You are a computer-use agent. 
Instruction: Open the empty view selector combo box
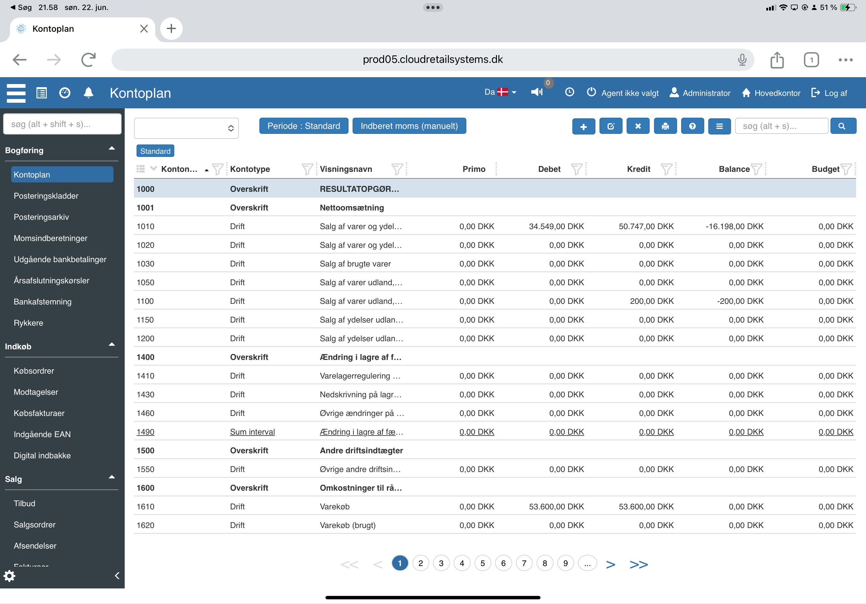[186, 128]
